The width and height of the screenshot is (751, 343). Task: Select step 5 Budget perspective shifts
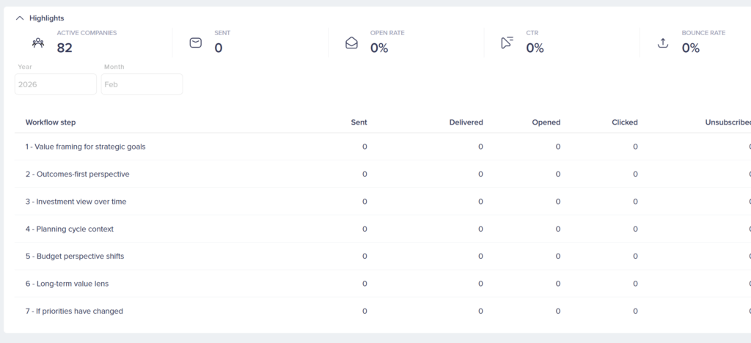(75, 257)
